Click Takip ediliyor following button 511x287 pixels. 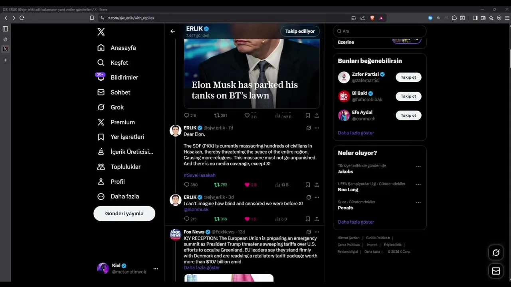300,31
